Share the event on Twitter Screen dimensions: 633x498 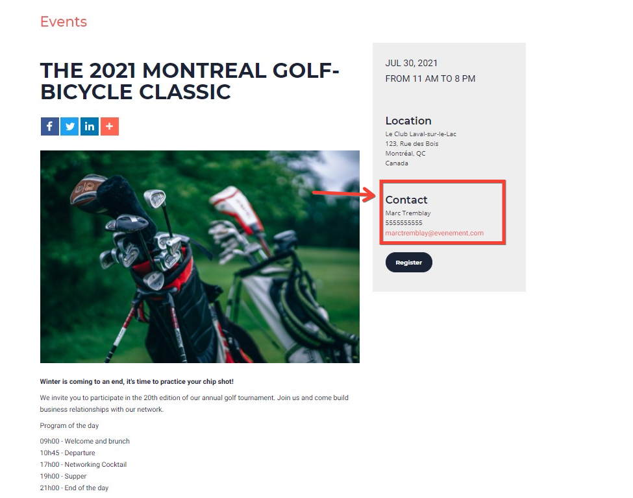click(x=69, y=126)
